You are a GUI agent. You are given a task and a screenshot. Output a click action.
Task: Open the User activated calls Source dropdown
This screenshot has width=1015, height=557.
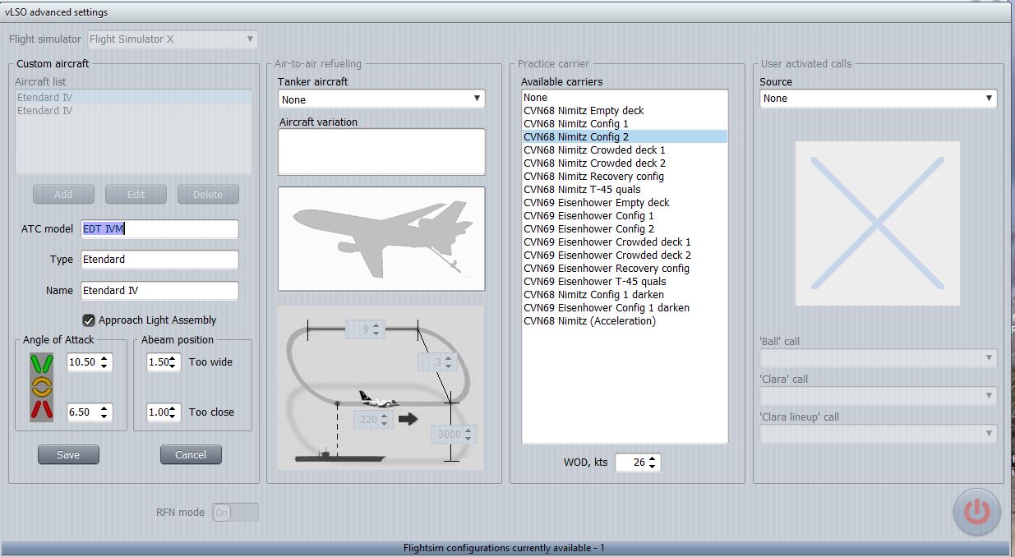coord(878,99)
